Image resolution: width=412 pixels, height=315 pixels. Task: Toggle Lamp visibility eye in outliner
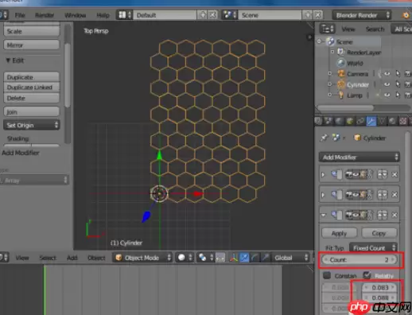387,95
